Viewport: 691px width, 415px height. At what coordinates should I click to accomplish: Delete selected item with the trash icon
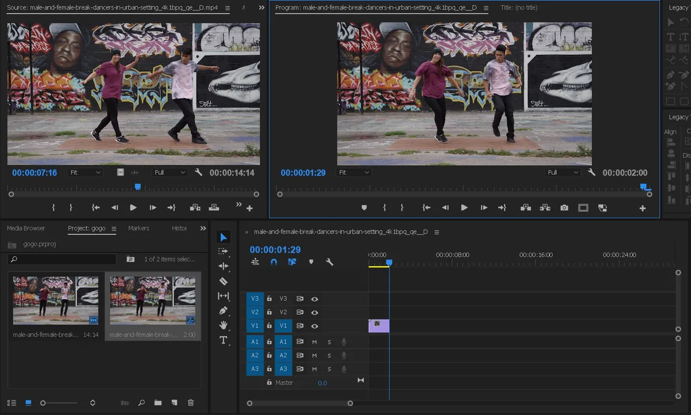pyautogui.click(x=191, y=403)
